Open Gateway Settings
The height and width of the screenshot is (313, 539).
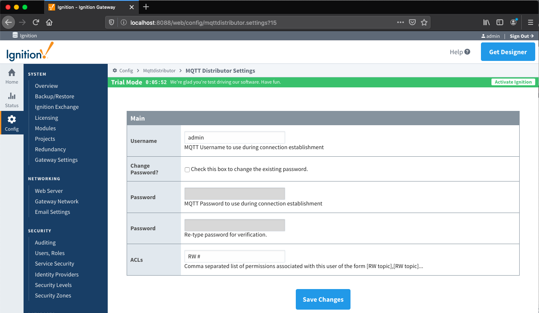(56, 160)
